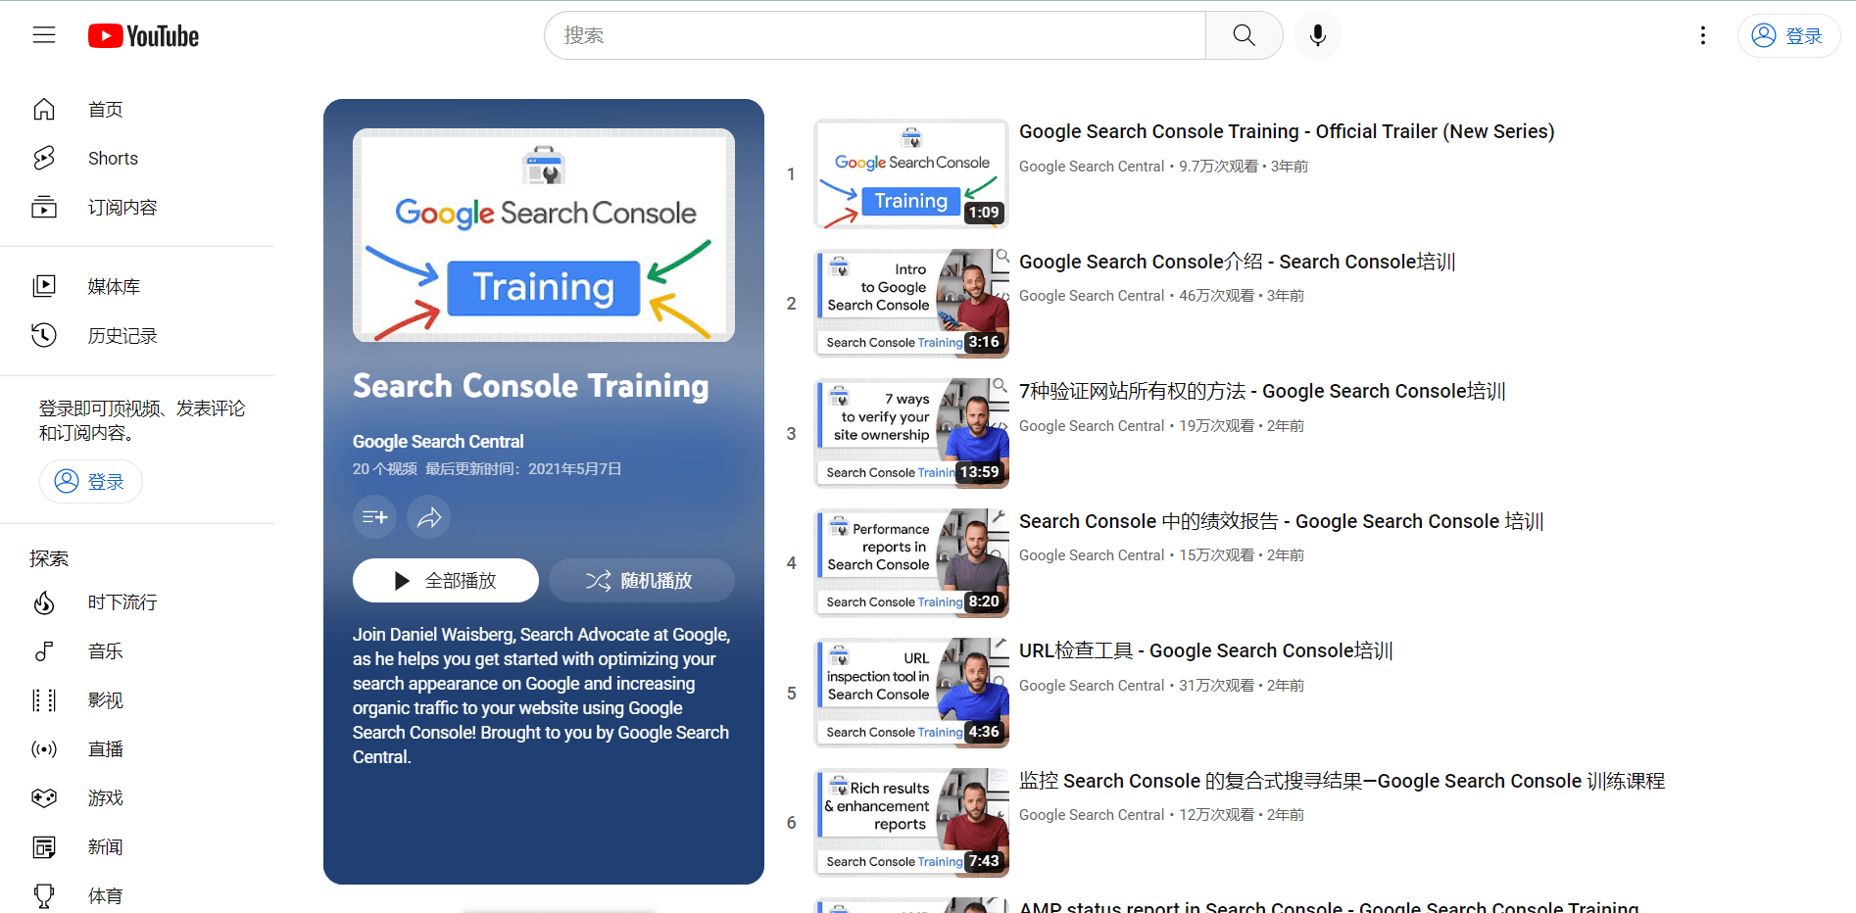Focus the 搜索 search input field

[x=875, y=35]
